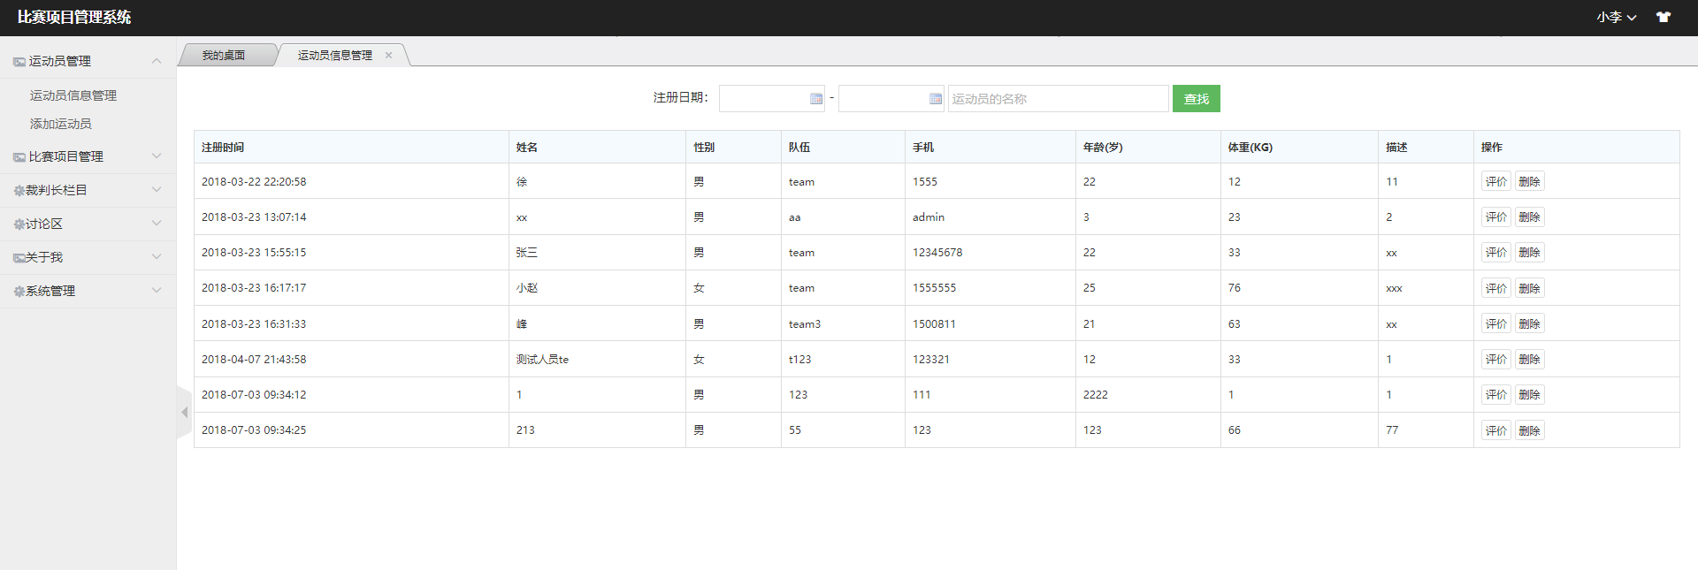Open 运动员信息管理 in the sidebar
The height and width of the screenshot is (570, 1698).
pyautogui.click(x=73, y=95)
